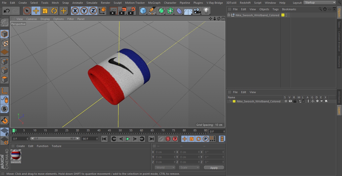Open the Cameras viewport menu
The height and width of the screenshot is (176, 342).
32,19
